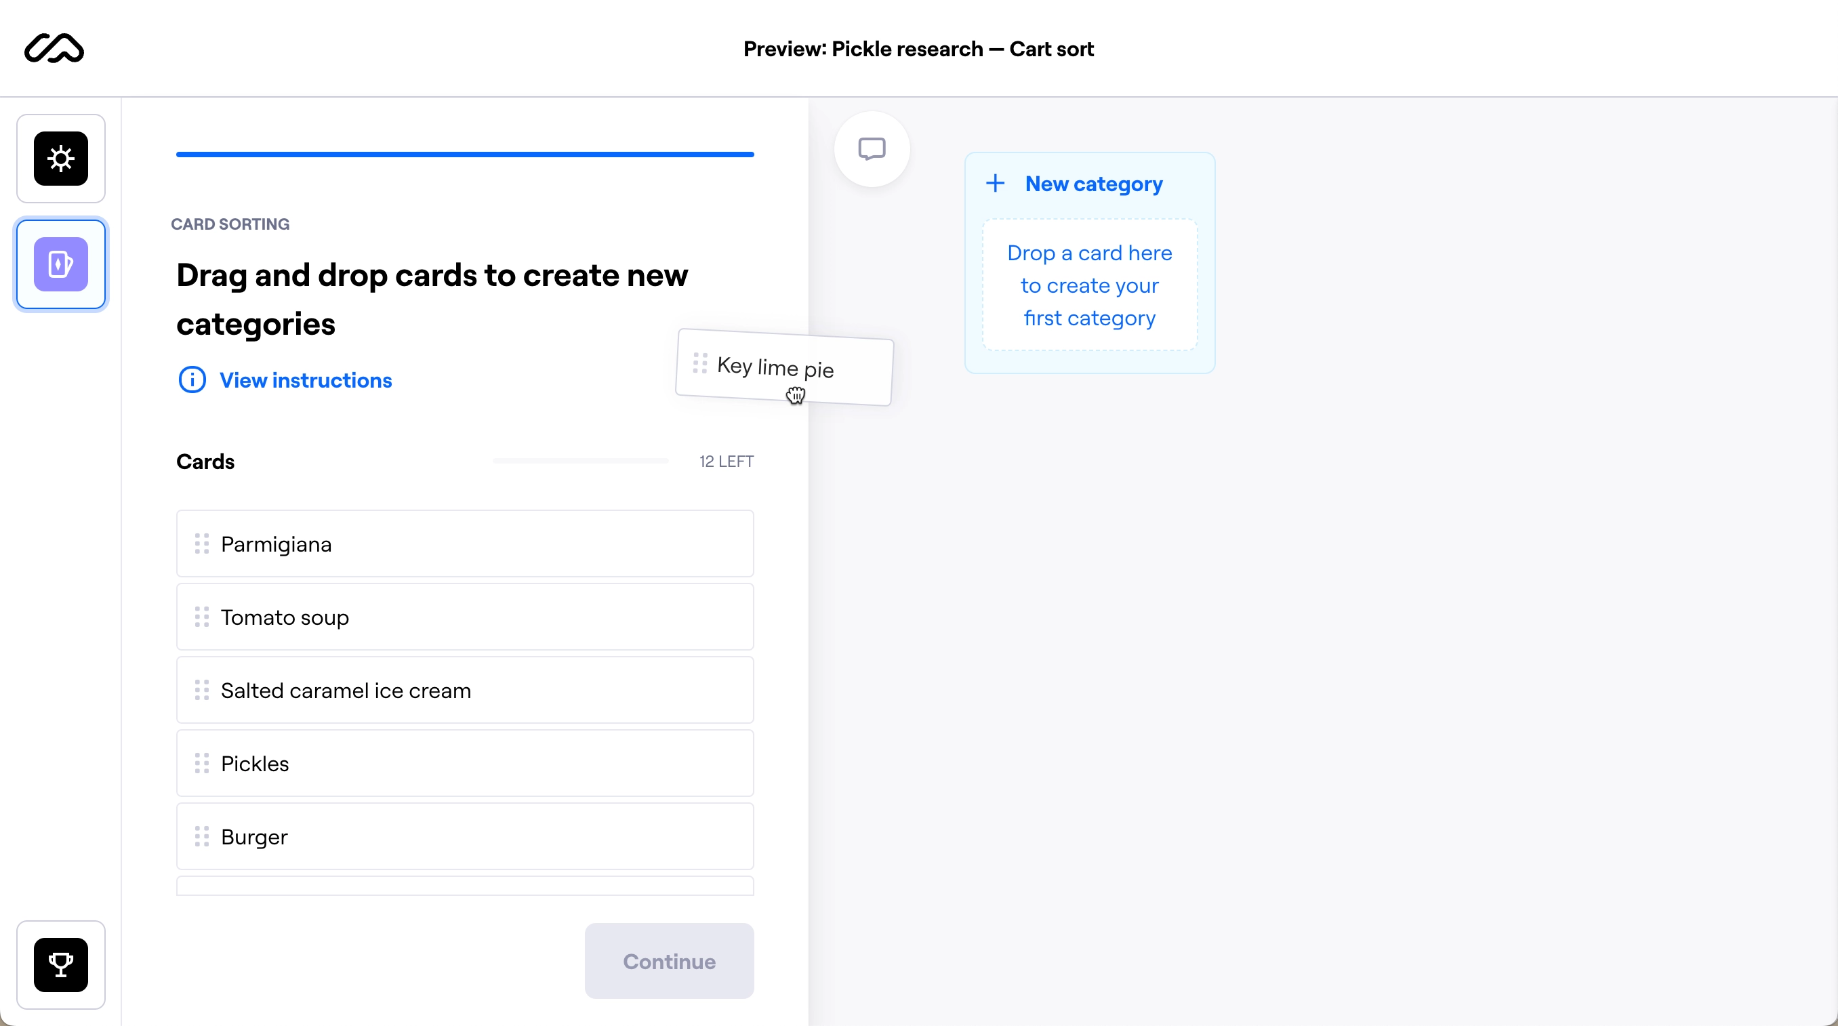Click the Pickles card

464,762
